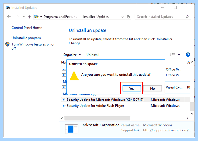The image size is (198, 141).
Task: Refresh the Installed Updates list
Action: click(128, 17)
